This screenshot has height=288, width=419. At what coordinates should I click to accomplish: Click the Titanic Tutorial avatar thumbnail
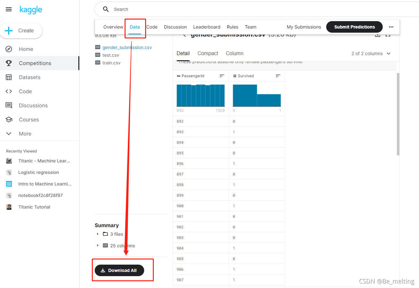[9, 207]
